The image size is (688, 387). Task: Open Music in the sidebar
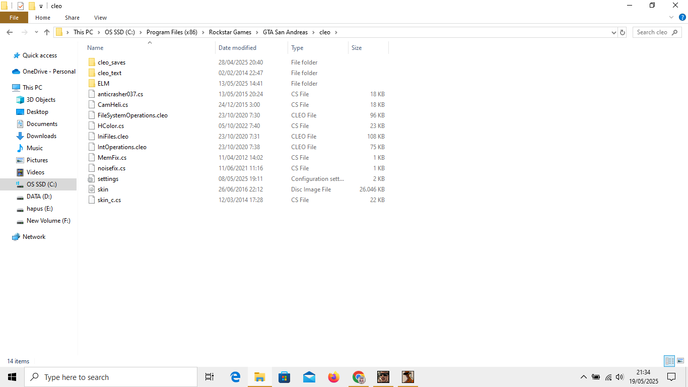tap(35, 148)
